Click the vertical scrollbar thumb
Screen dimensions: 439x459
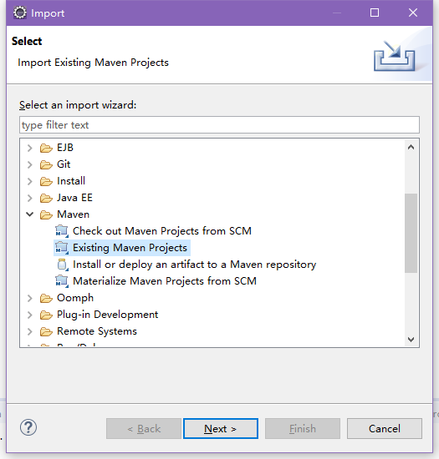tap(411, 233)
